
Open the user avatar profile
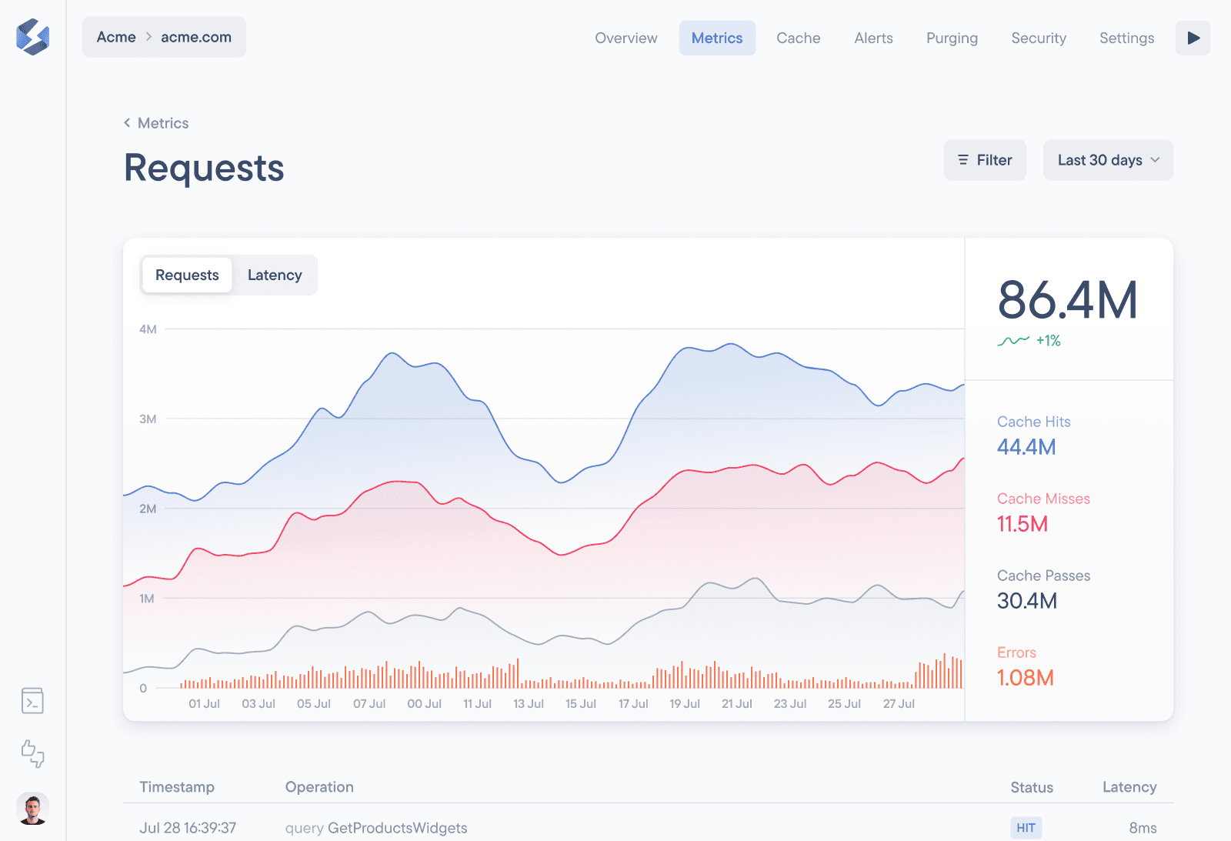(x=32, y=809)
